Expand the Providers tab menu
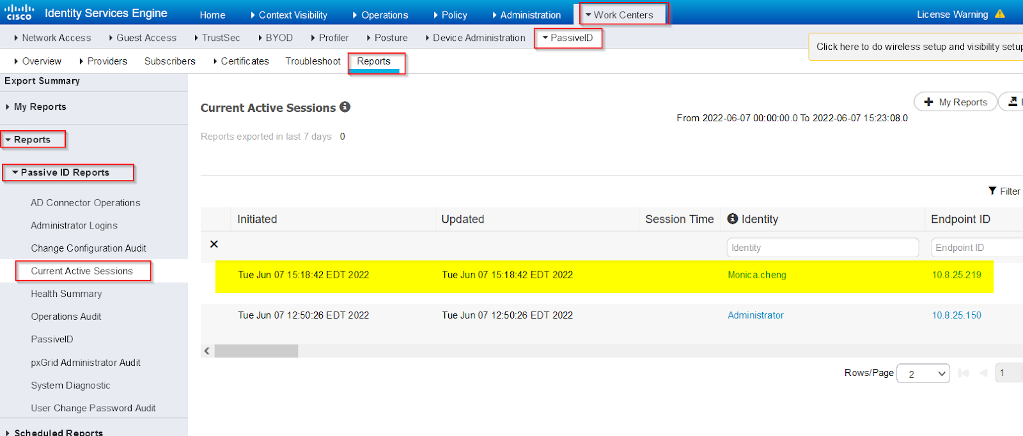1023x436 pixels. click(103, 61)
